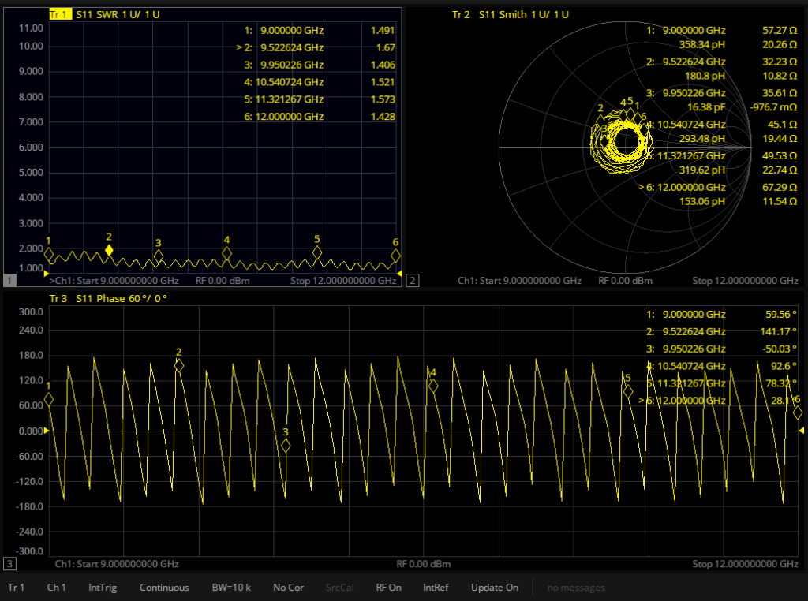Pick marker 4 diamond on SWR plot
This screenshot has height=601, width=808.
[226, 253]
